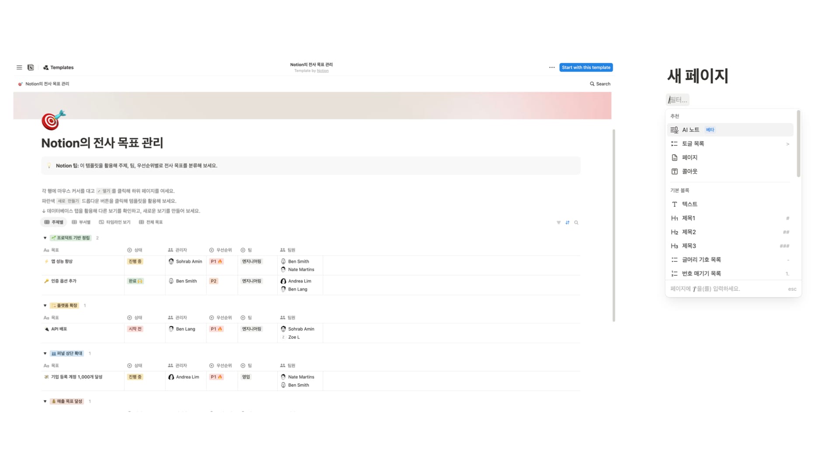This screenshot has width=839, height=472.
Task: Click the dart target page icon
Action: point(53,120)
